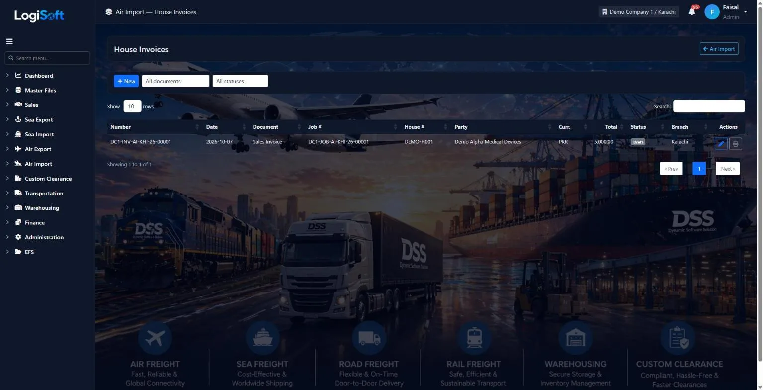The height and width of the screenshot is (390, 763).
Task: Click the user avatar circle F
Action: pyautogui.click(x=712, y=12)
